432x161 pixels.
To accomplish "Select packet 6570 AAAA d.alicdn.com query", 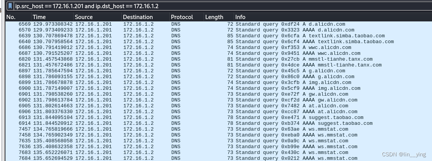I will [x=219, y=30].
